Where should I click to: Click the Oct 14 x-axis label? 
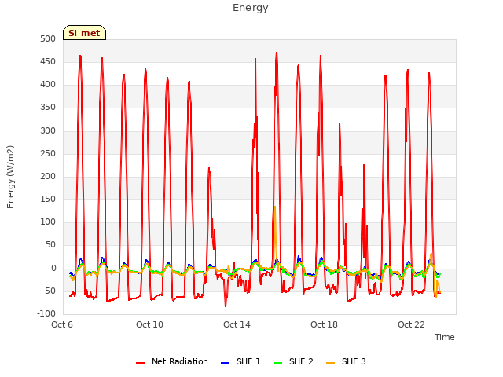pyautogui.click(x=237, y=324)
